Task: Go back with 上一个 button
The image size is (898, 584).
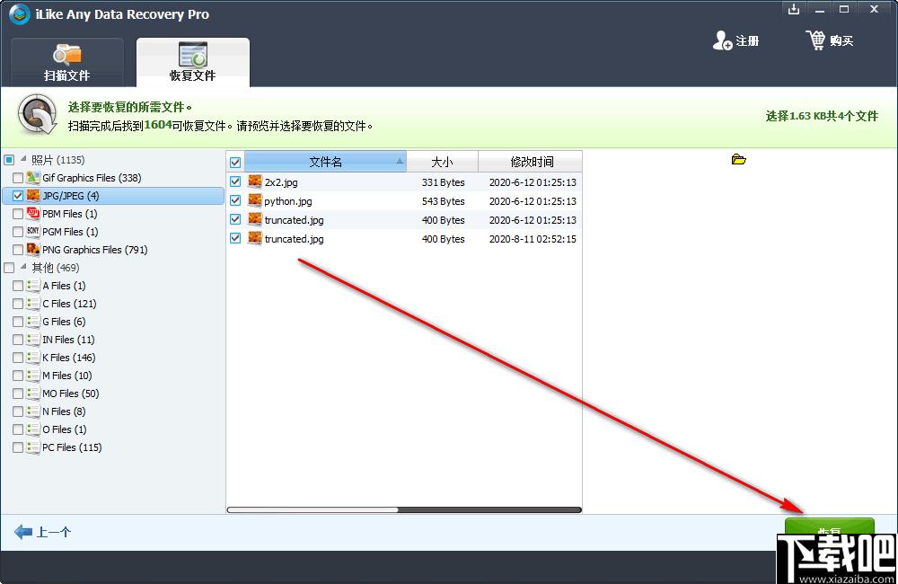Action: point(42,532)
